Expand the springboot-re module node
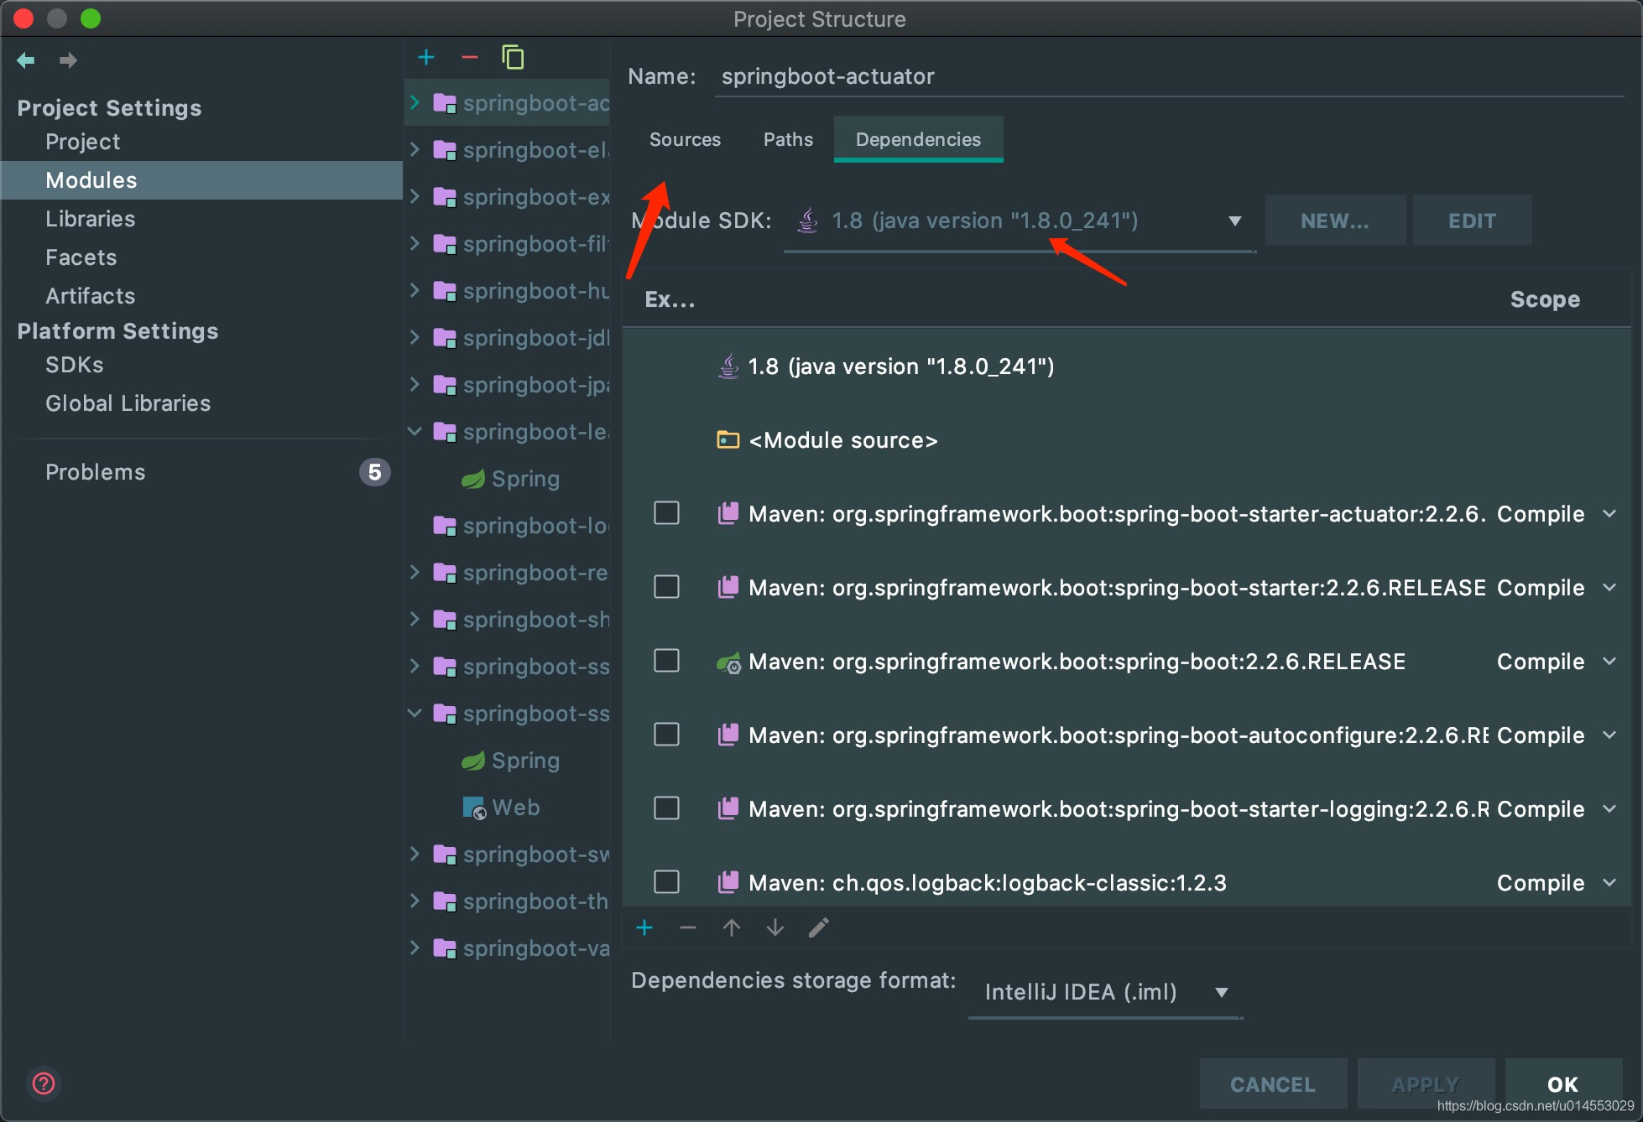The image size is (1643, 1122). coord(415,572)
